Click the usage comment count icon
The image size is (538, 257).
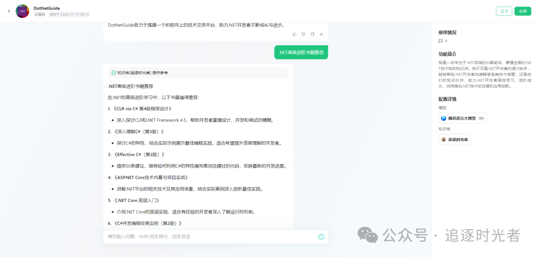pos(440,41)
